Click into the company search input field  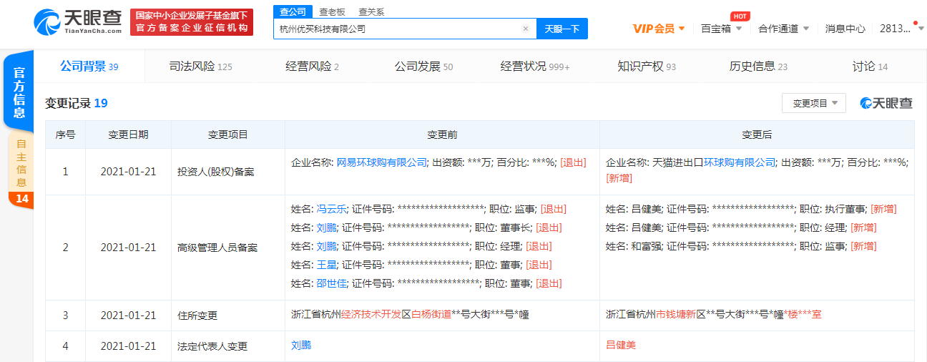(x=397, y=29)
